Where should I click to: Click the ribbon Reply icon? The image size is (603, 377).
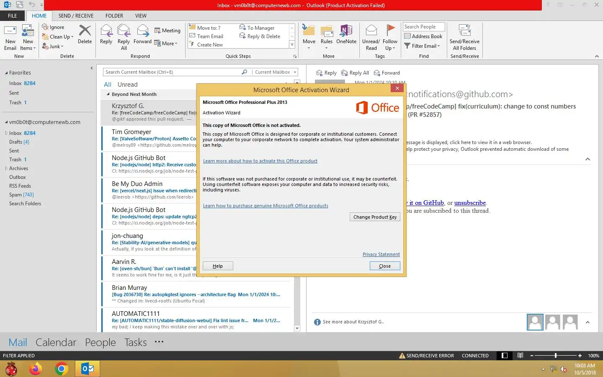106,34
